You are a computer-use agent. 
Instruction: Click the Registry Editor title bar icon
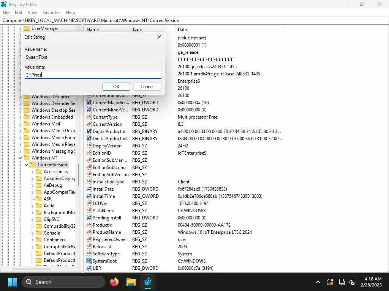click(4, 4)
